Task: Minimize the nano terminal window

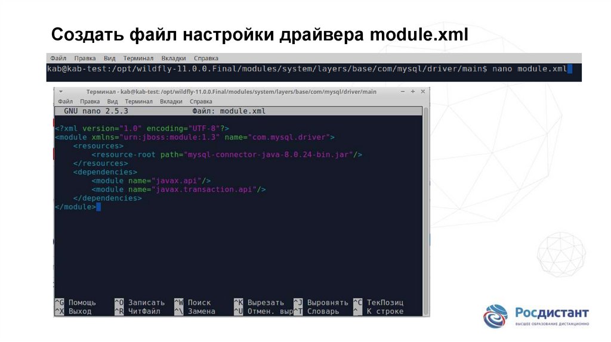Action: tap(403, 91)
